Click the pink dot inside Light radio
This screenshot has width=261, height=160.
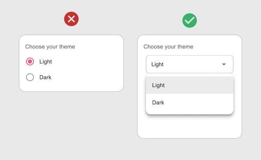[x=30, y=61]
